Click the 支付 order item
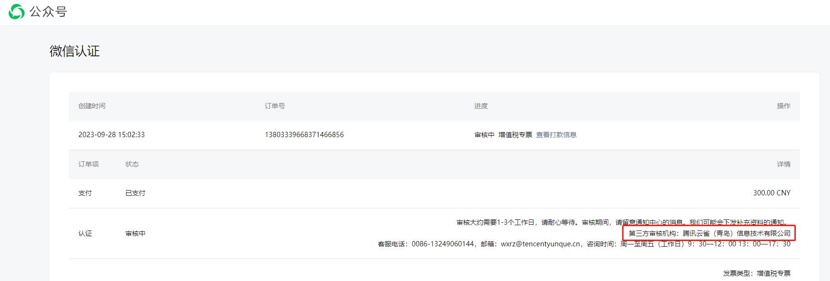This screenshot has width=830, height=281. tap(85, 193)
